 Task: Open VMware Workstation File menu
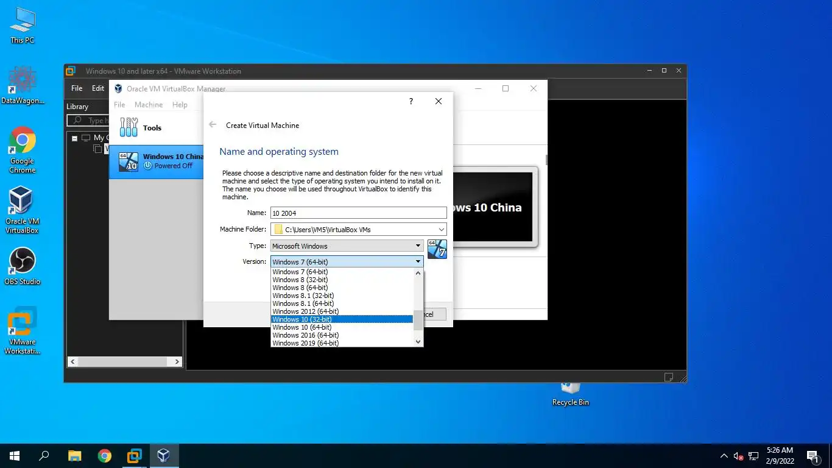pos(77,88)
